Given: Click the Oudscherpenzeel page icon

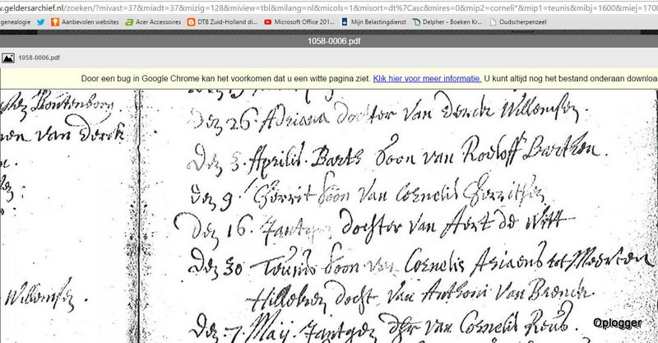Looking at the screenshot, I should pos(493,22).
